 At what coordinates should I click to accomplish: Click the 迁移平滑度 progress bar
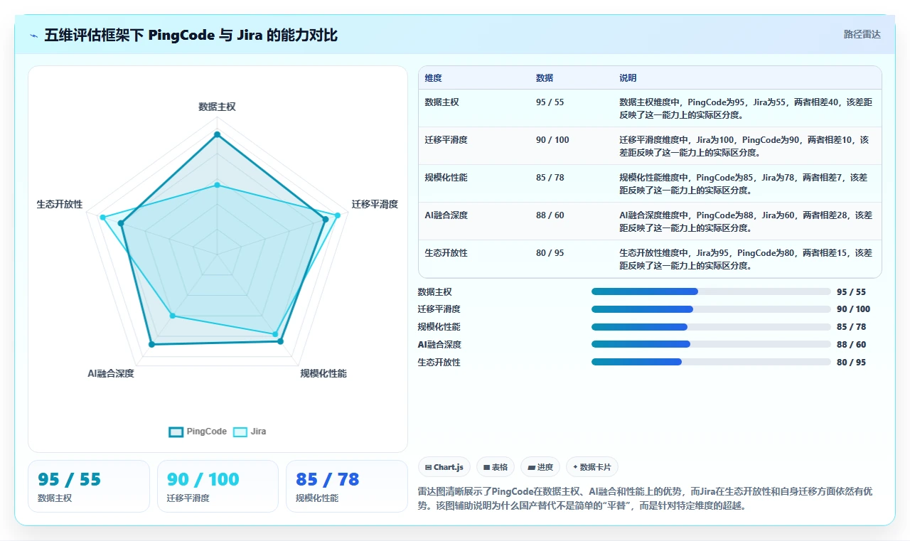point(711,309)
